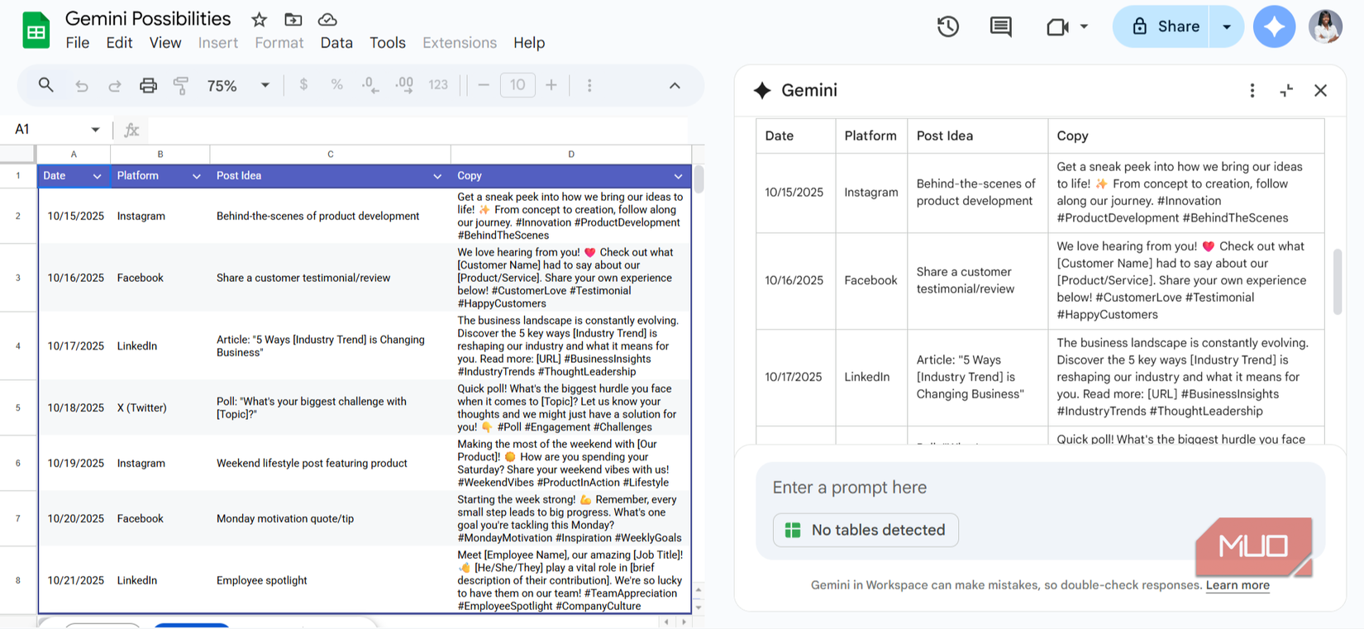The image size is (1364, 629).
Task: Open the Data menu
Action: [x=336, y=43]
